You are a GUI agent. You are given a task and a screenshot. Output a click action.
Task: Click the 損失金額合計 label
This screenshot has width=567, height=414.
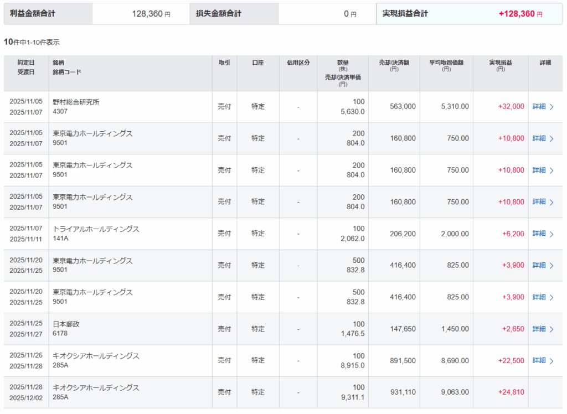219,13
